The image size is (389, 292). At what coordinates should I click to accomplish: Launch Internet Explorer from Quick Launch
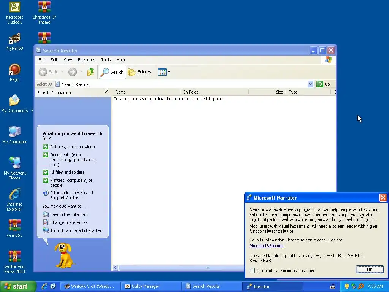(44, 286)
